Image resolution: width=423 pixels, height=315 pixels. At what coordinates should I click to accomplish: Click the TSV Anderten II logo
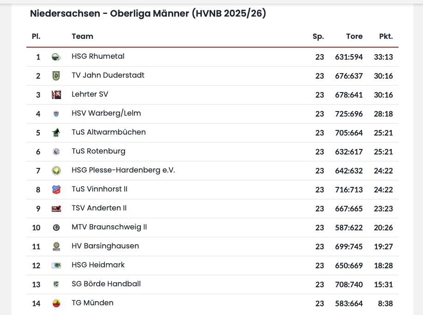pos(56,209)
